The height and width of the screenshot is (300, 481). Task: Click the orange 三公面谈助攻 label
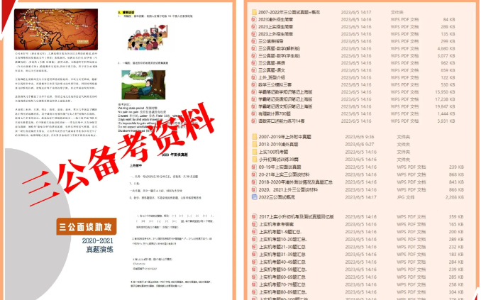[87, 227]
